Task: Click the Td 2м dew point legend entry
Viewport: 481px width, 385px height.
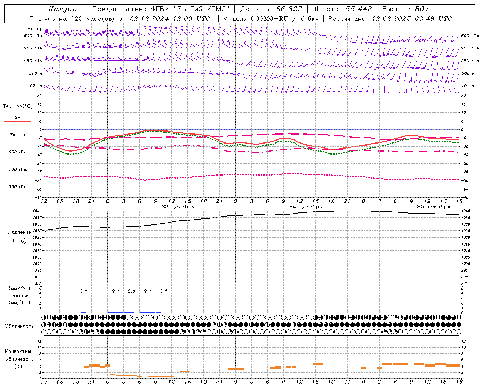Action: click(17, 135)
